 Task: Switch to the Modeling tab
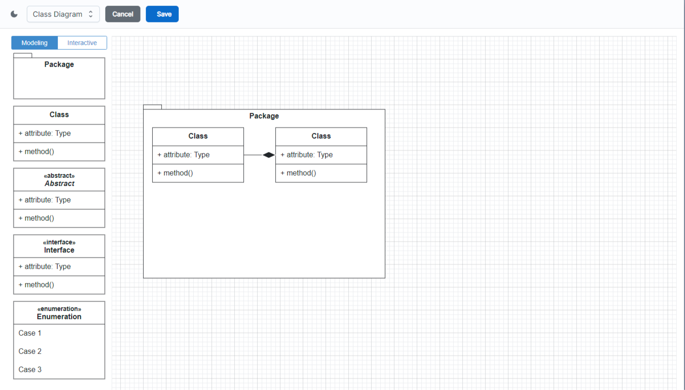(35, 43)
